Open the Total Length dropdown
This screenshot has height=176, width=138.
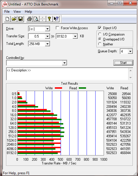tap(47, 44)
